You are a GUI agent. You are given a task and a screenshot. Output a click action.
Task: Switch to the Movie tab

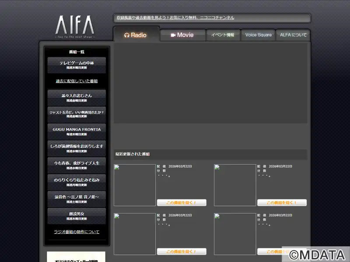tap(182, 35)
